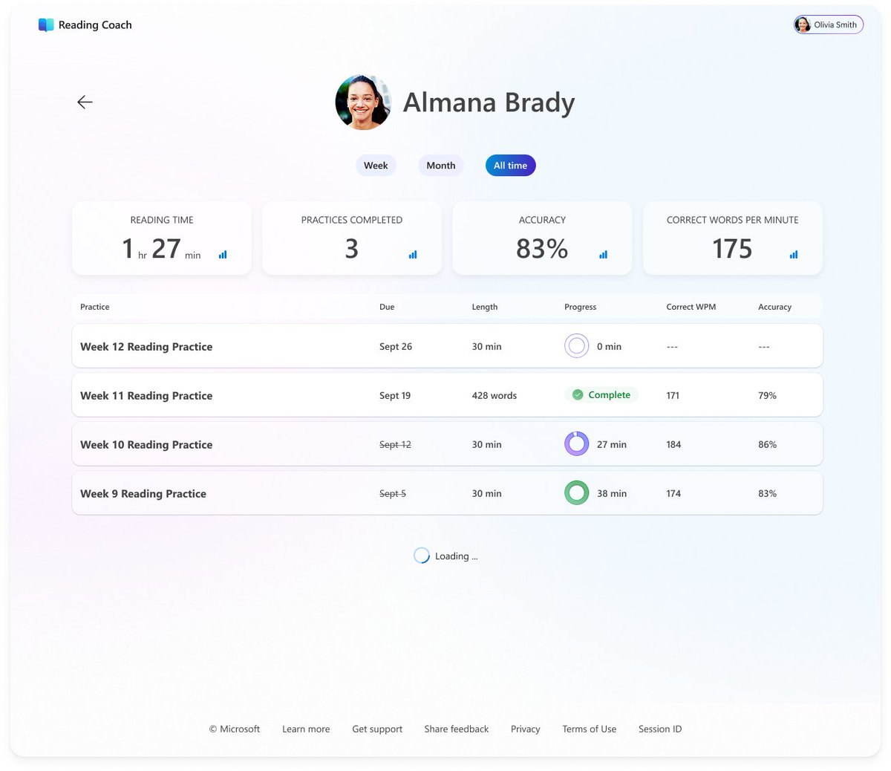
Task: Open the Reading Time stat card
Action: [162, 238]
